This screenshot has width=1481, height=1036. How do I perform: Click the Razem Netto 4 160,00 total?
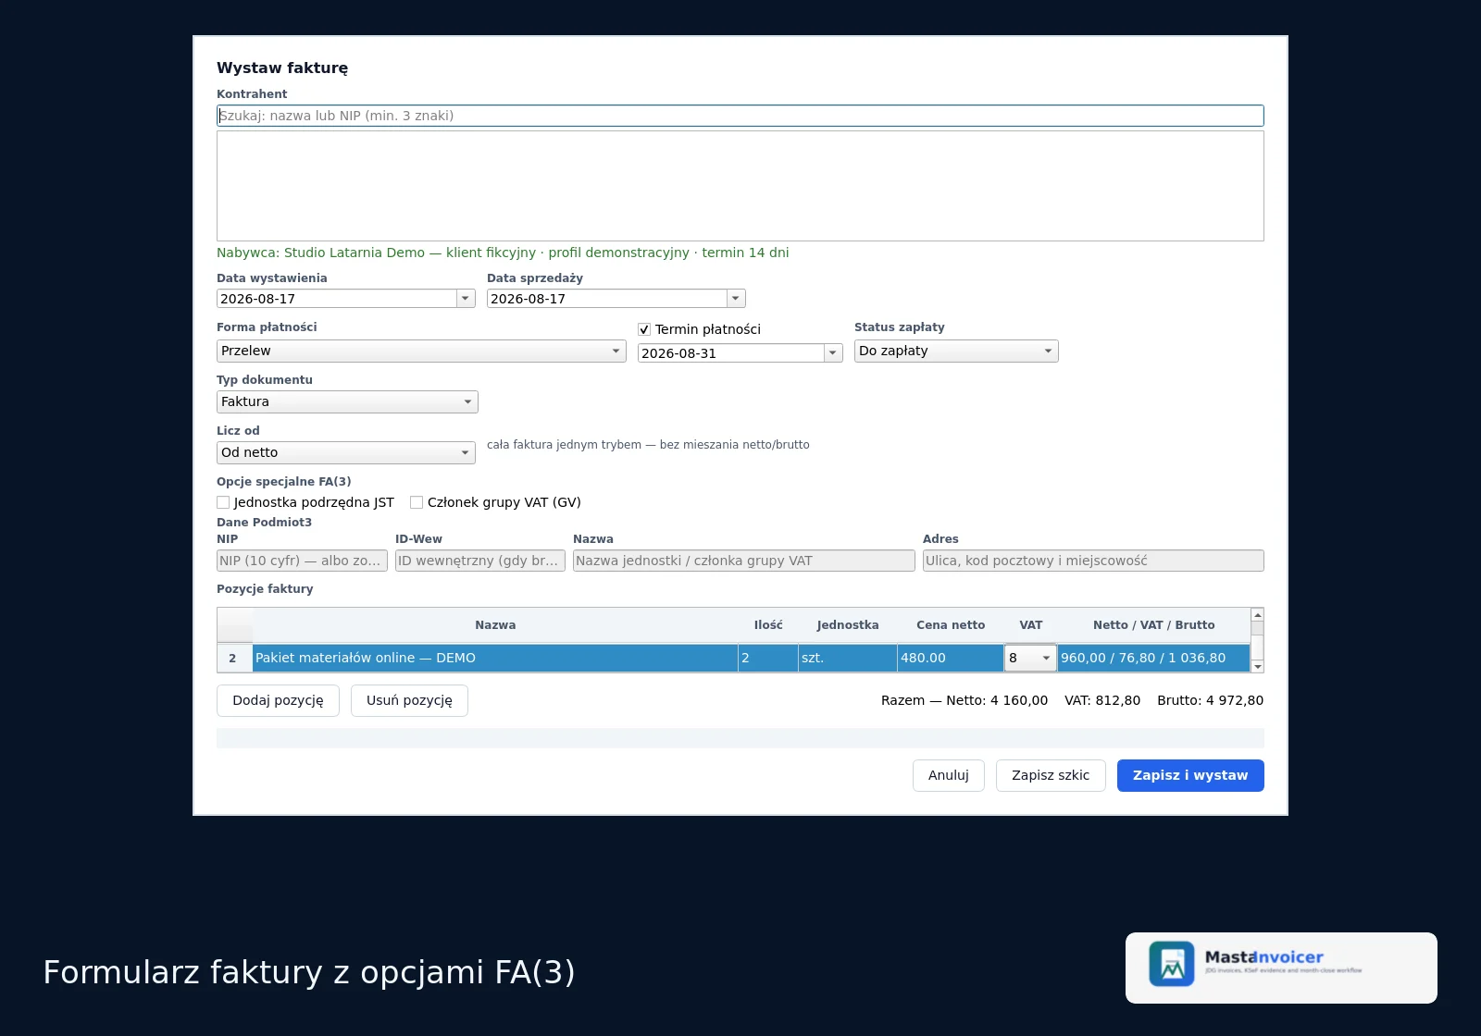click(x=965, y=701)
